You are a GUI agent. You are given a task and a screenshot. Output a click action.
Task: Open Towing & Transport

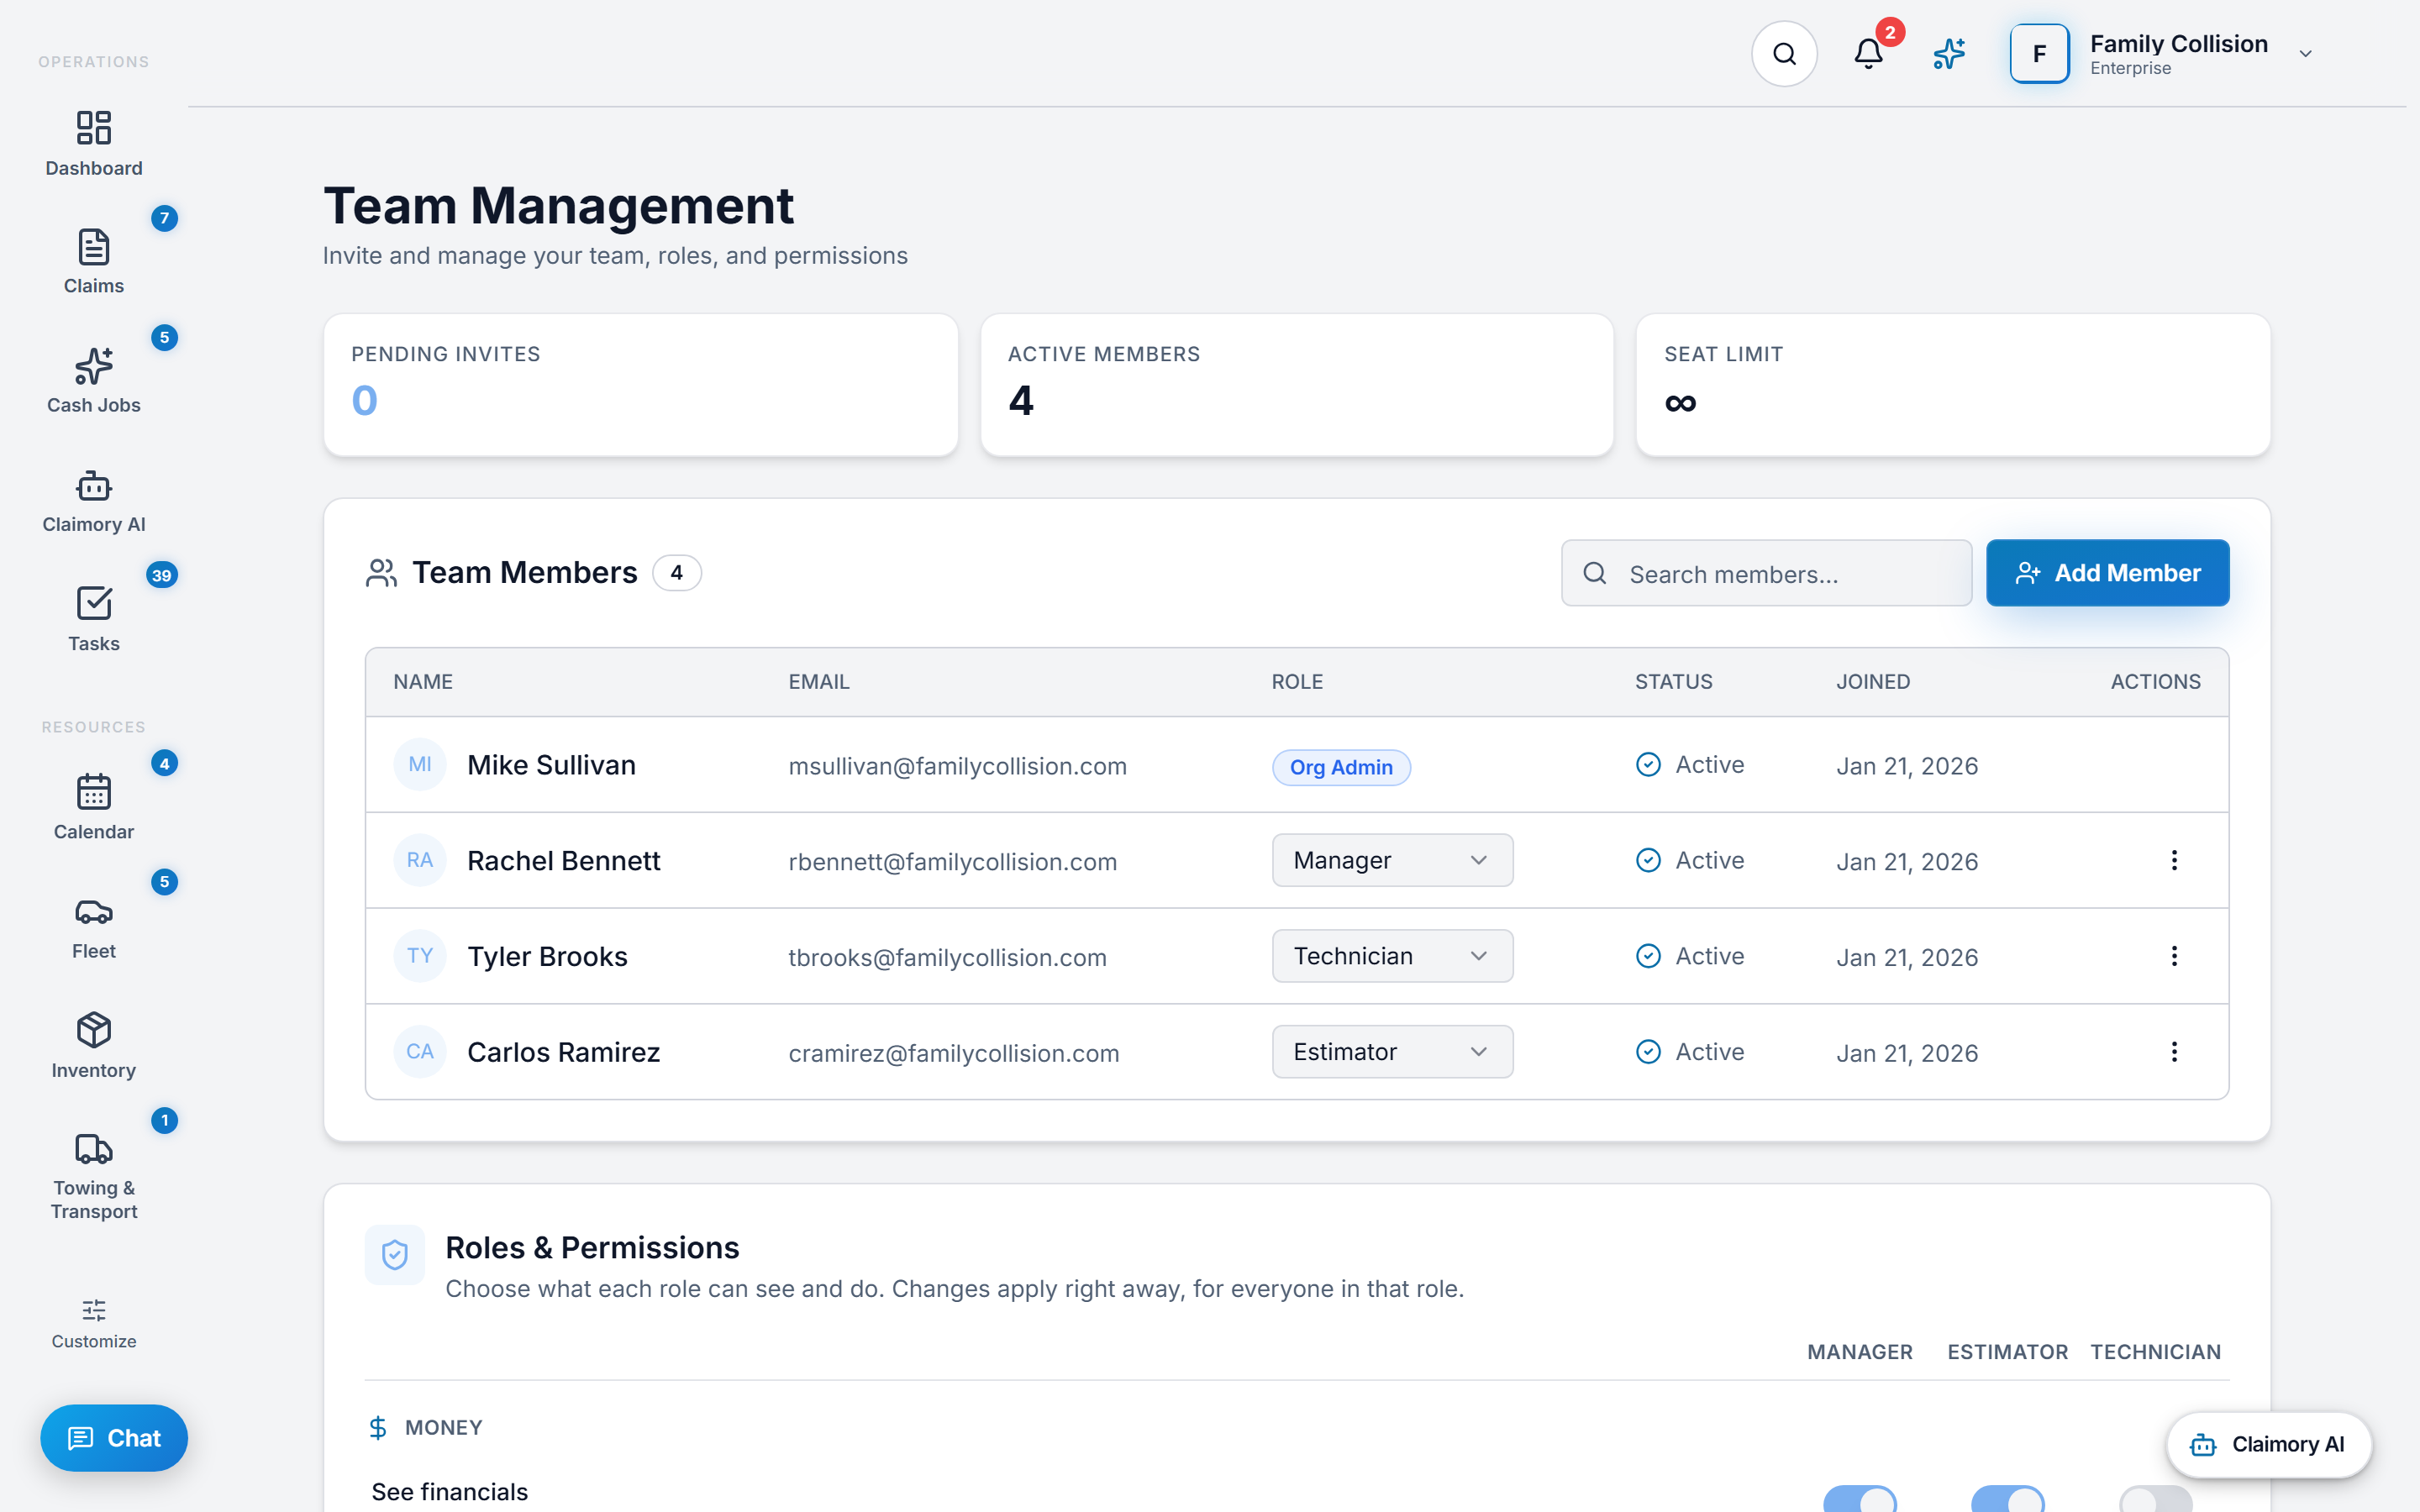click(x=94, y=1176)
